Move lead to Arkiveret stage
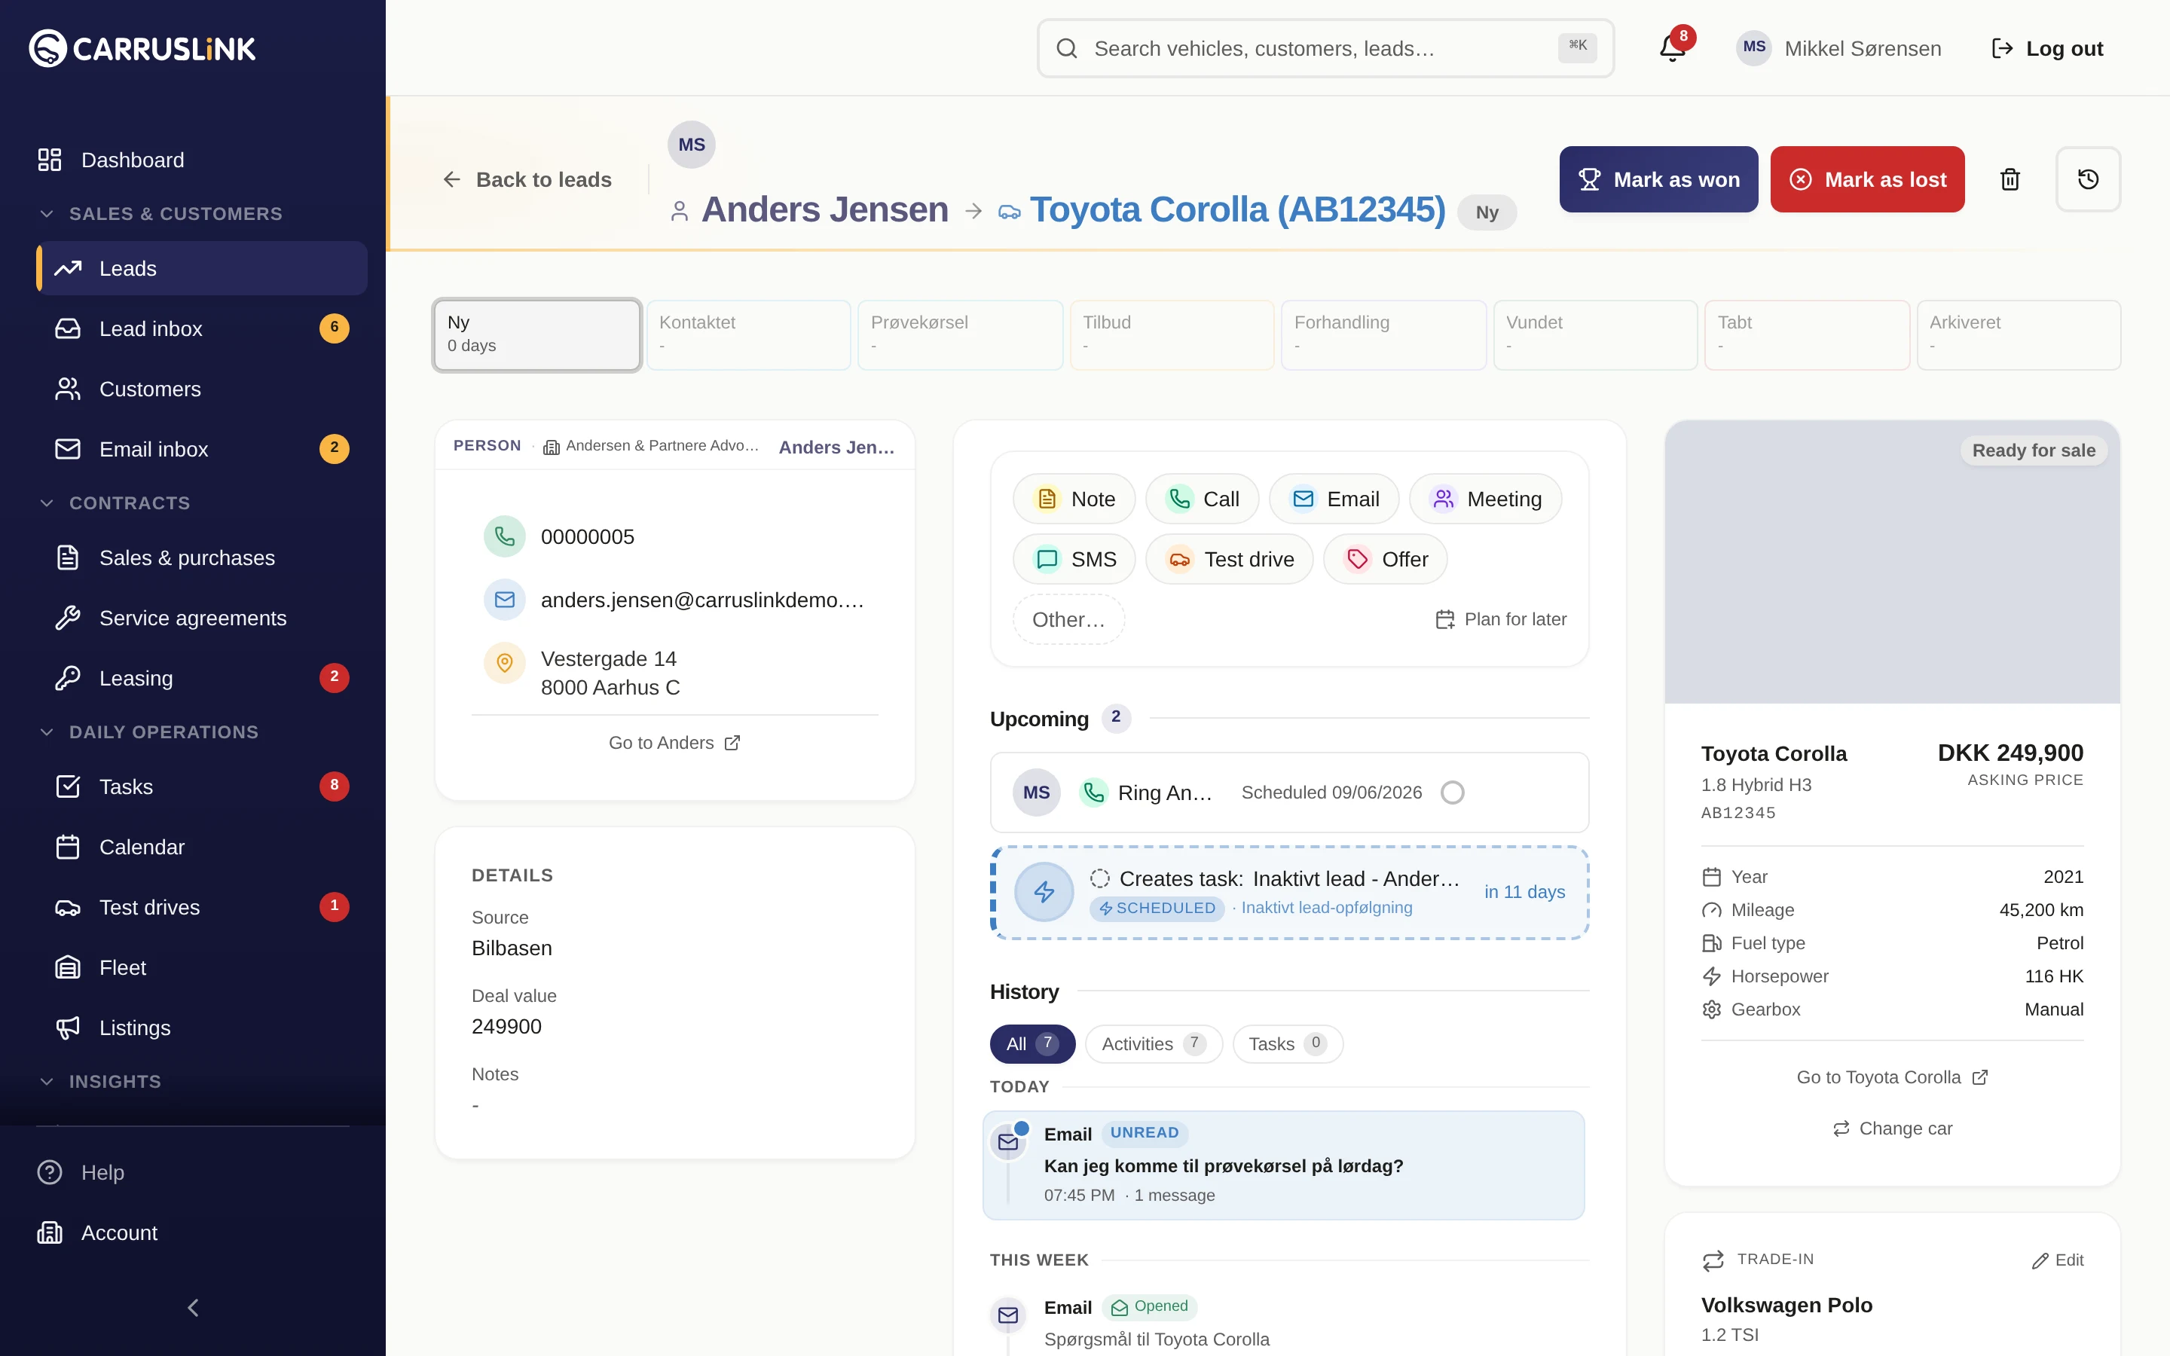The image size is (2170, 1356). coord(2019,334)
